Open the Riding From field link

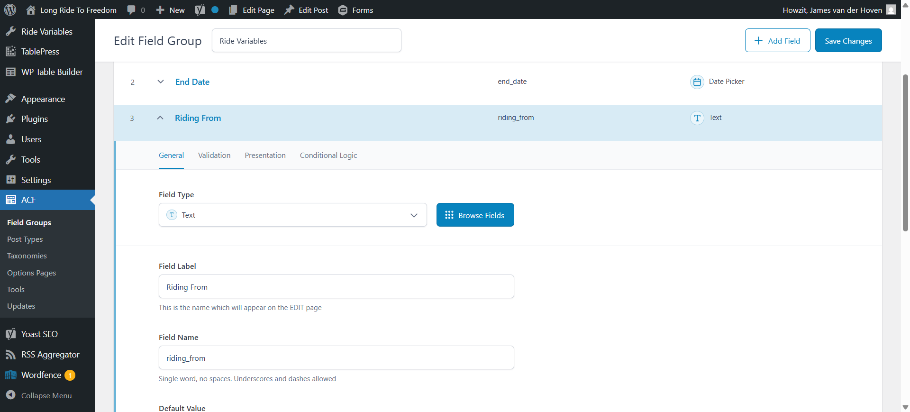pyautogui.click(x=198, y=118)
